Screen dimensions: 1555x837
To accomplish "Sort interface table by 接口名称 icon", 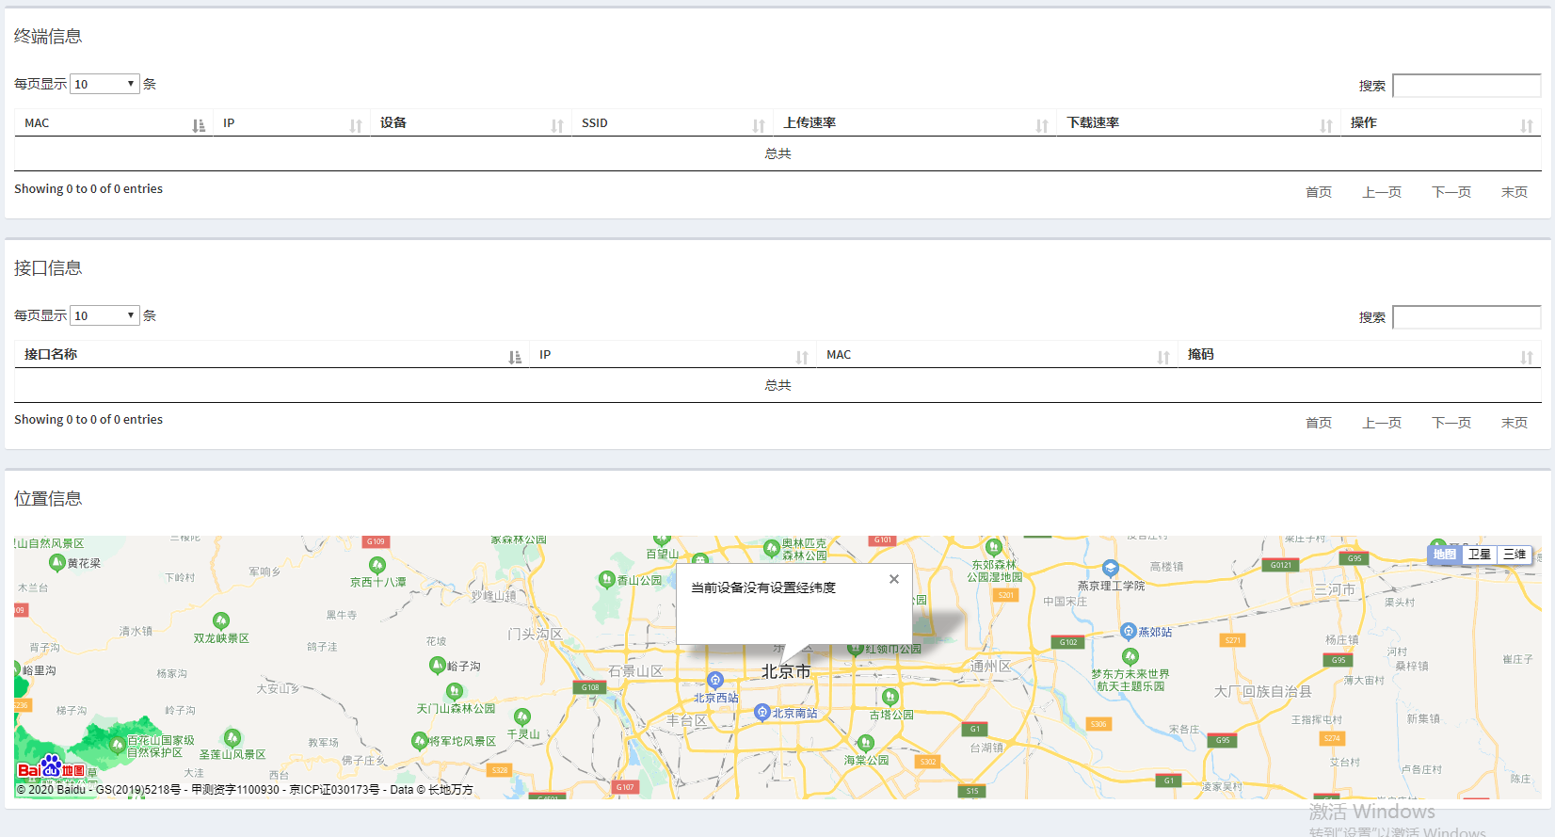I will (514, 357).
